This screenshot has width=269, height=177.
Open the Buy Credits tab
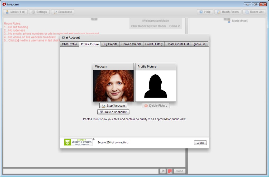(x=110, y=44)
